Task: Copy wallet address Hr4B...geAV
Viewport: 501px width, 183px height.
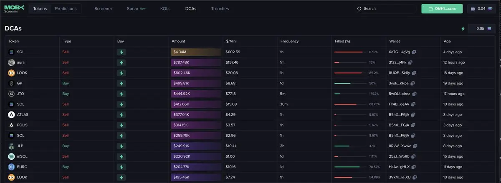Action: (x=413, y=104)
